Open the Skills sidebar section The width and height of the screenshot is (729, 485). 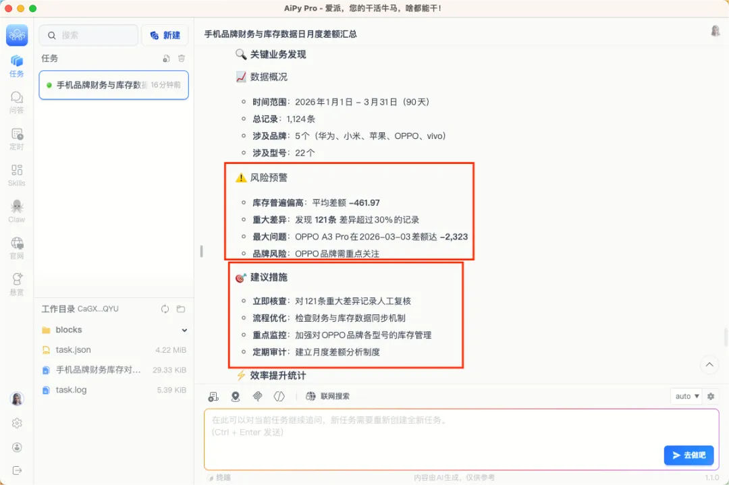pos(17,175)
